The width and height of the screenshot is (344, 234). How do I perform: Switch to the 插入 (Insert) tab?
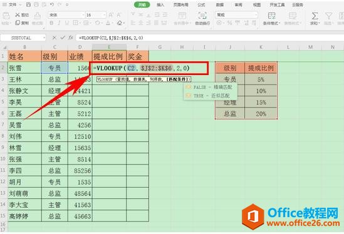160,4
